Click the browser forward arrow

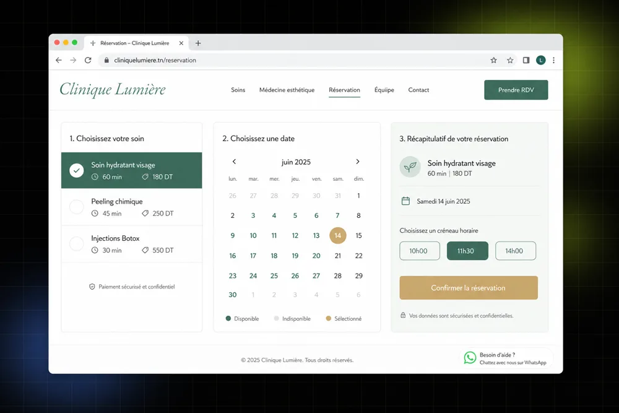[73, 60]
